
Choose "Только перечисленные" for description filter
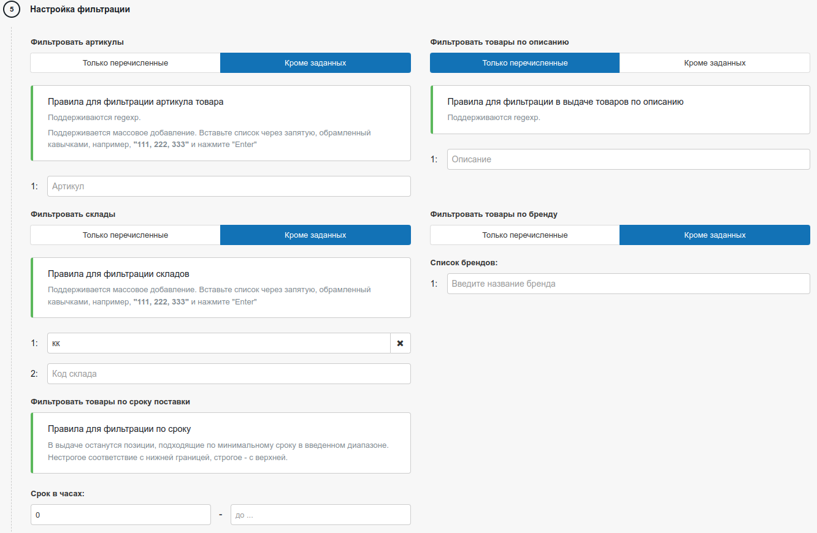point(525,63)
